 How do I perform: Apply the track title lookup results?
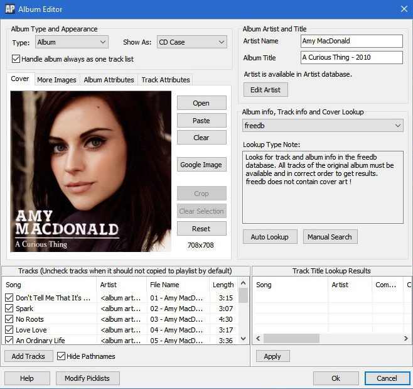272,356
